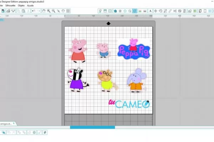Select the pony character with glasses
This screenshot has width=214, height=142.
[x=108, y=81]
